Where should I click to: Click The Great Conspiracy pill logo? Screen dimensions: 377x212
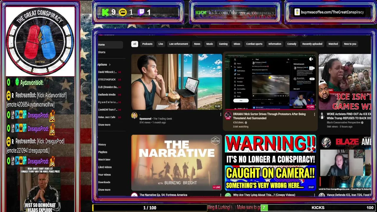click(40, 41)
